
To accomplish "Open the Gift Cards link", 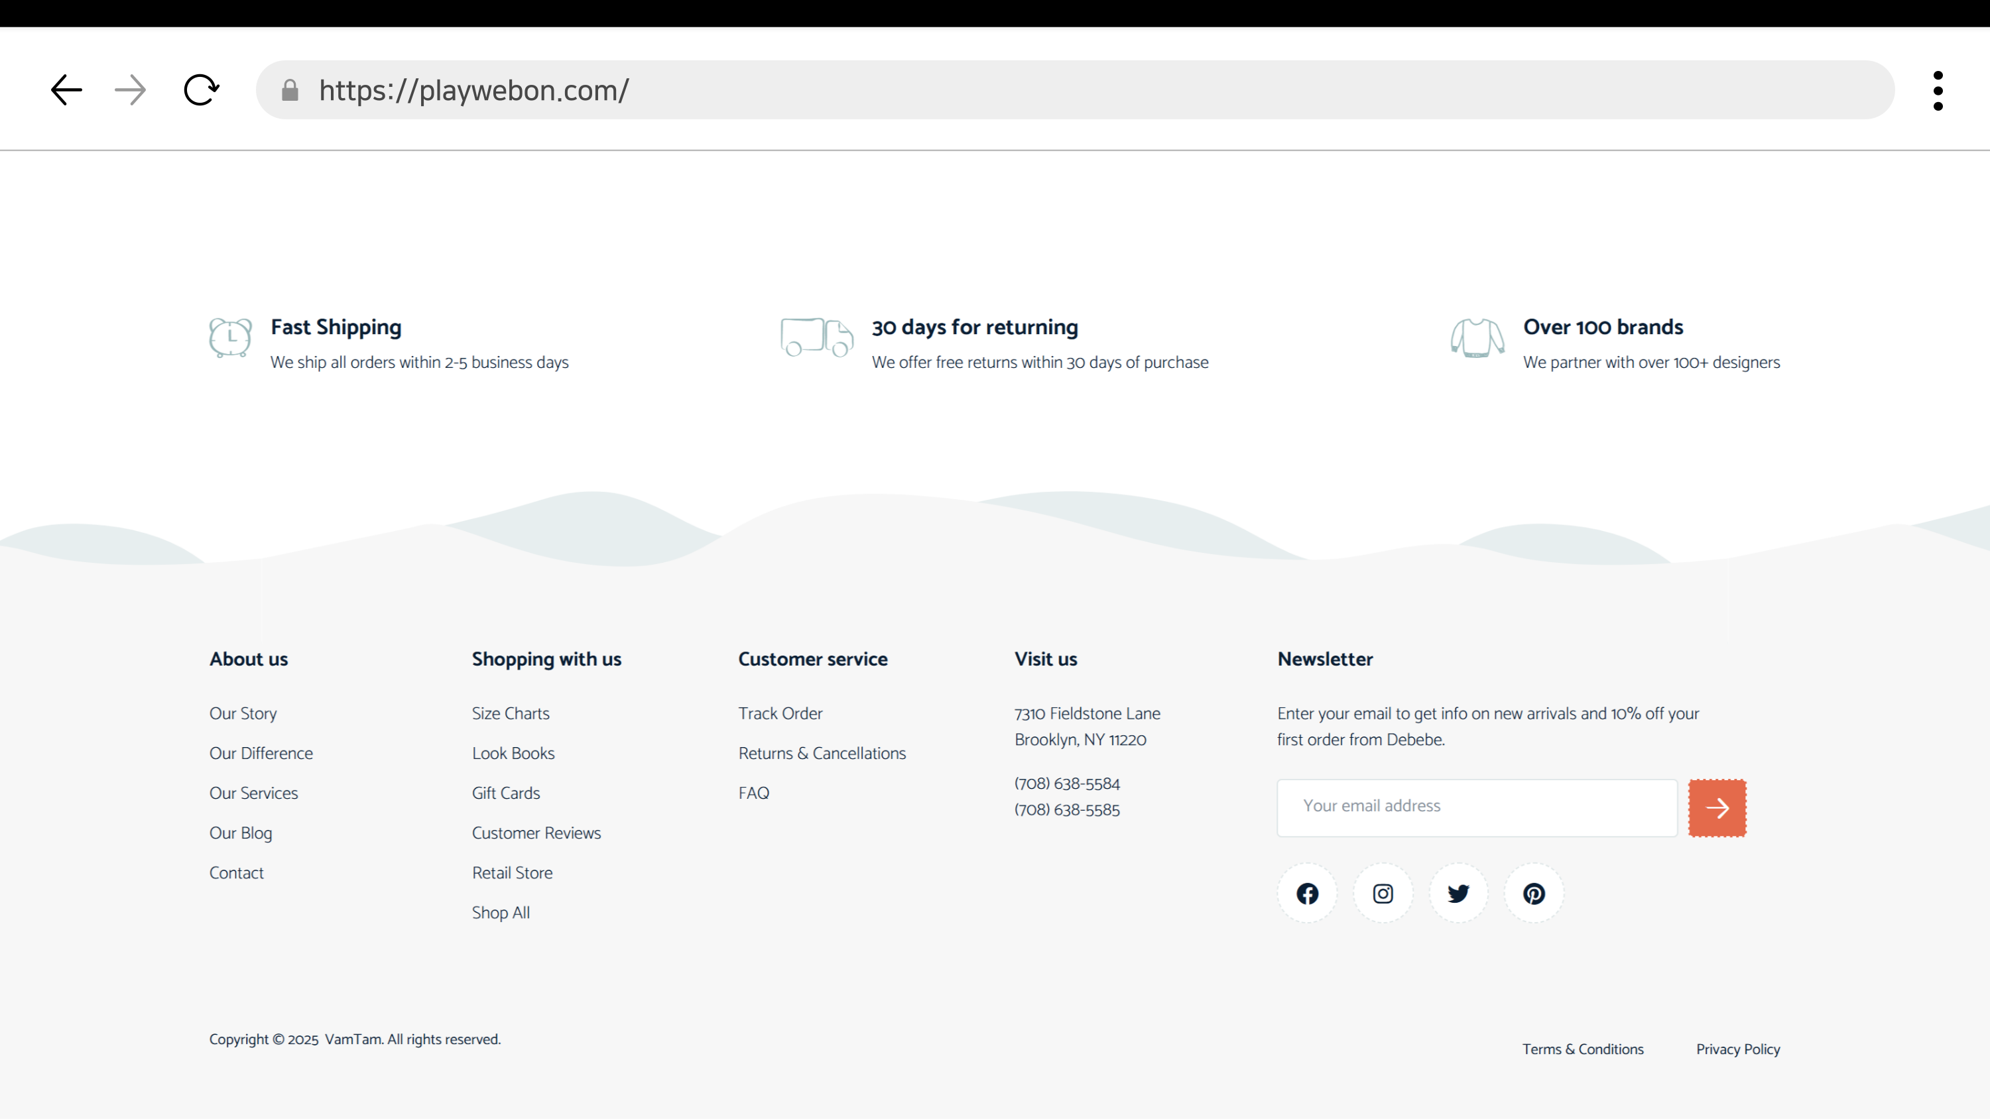I will pyautogui.click(x=506, y=793).
